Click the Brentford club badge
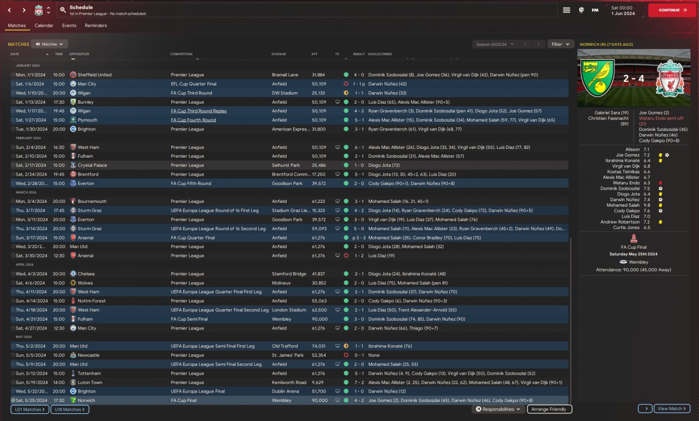 tap(73, 175)
